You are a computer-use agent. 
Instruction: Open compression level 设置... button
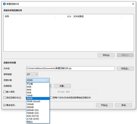pyautogui.click(x=62, y=86)
